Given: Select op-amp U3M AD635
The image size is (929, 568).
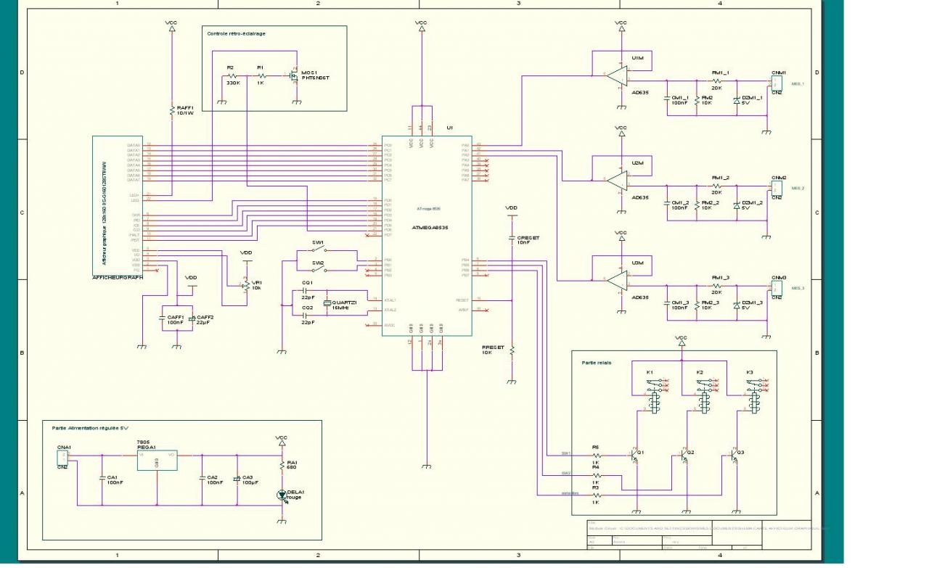Looking at the screenshot, I should point(618,279).
